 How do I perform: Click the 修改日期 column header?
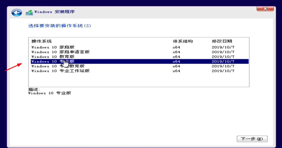[222, 41]
